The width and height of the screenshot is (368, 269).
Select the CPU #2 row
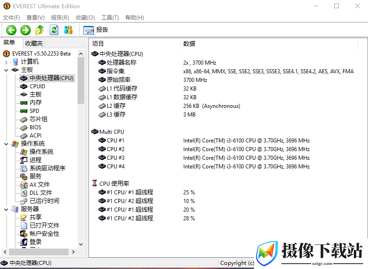[227, 149]
